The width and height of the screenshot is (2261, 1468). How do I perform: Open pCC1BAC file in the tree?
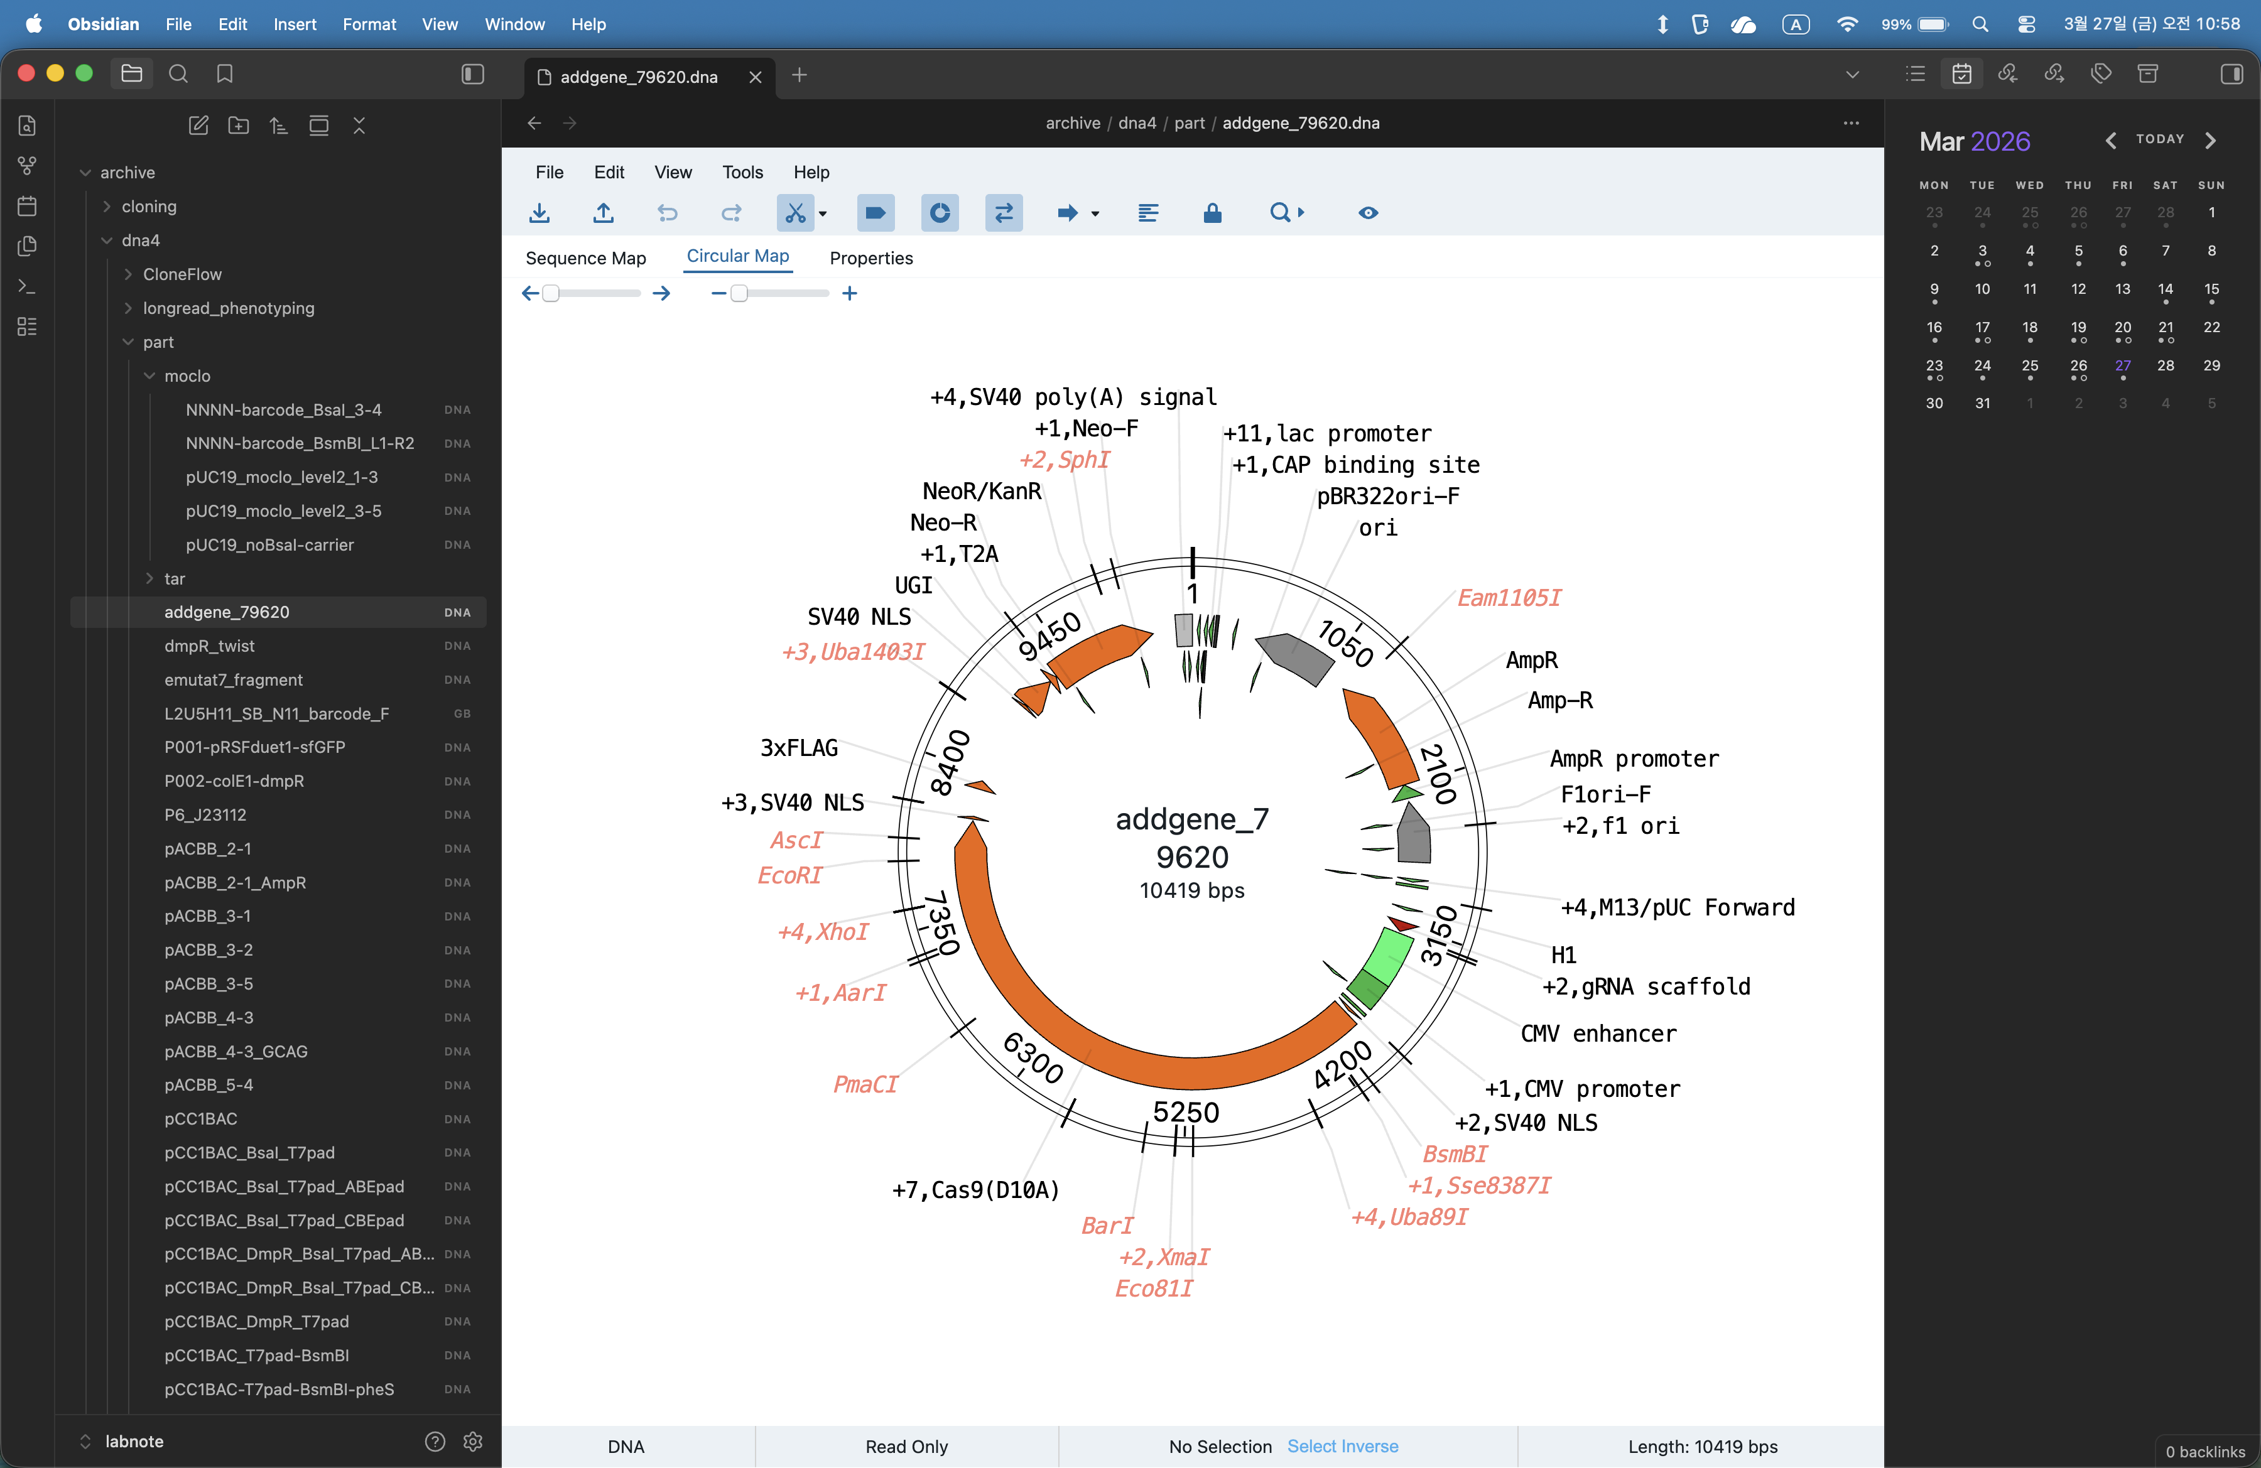point(200,1118)
